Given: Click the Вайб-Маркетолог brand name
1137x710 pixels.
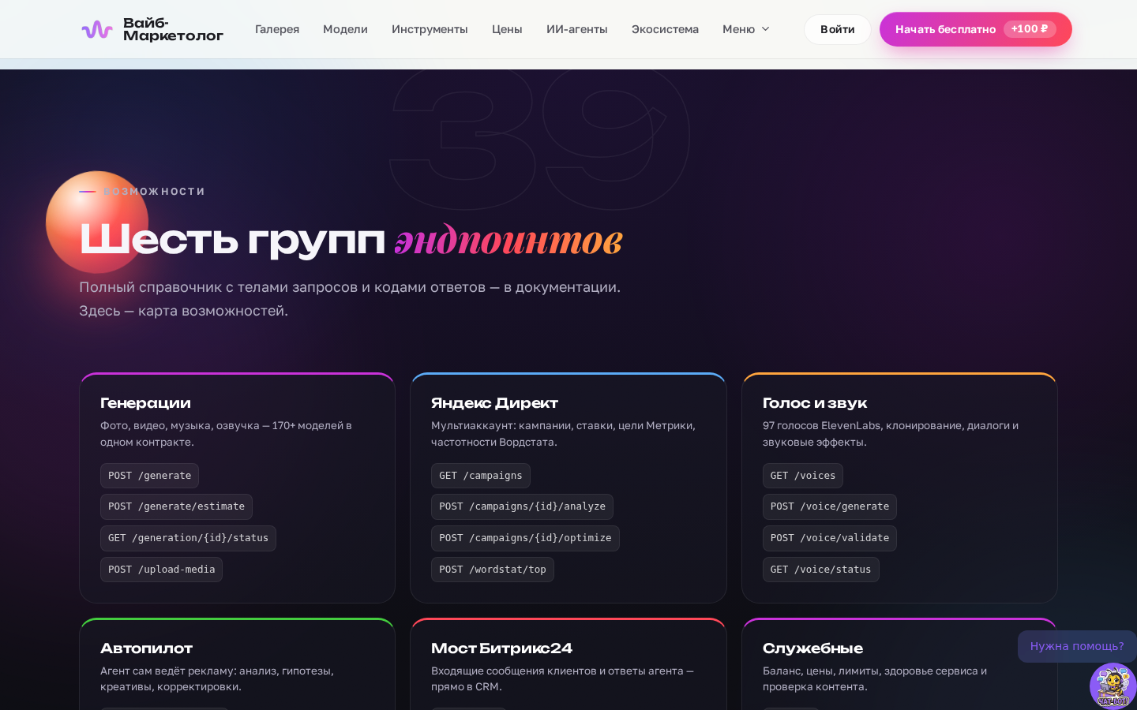Looking at the screenshot, I should point(173,29).
